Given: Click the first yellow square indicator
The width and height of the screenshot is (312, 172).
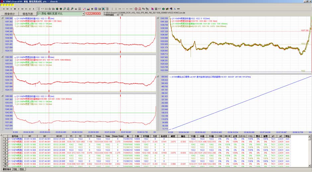Looking at the screenshot, I should [2, 5].
